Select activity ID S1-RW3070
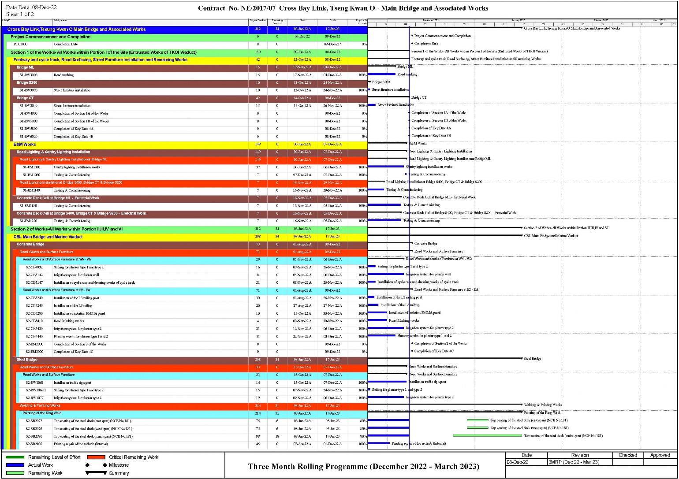This screenshot has width=679, height=479. (x=28, y=90)
